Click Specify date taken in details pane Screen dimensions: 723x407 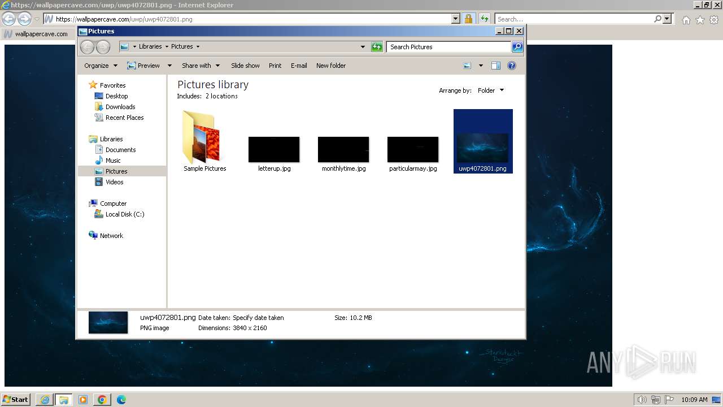pyautogui.click(x=258, y=318)
